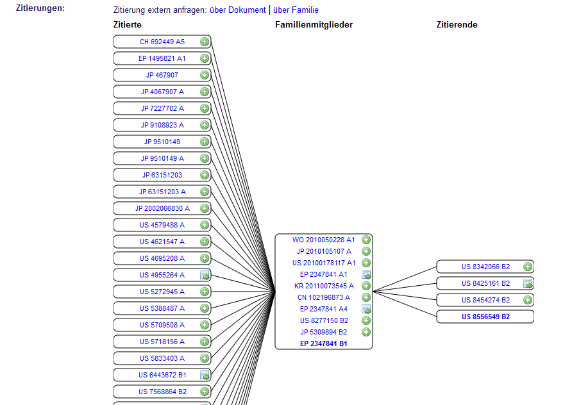The height and width of the screenshot is (405, 572).
Task: Expand US 20100178117 A1 plus icon
Action: (x=366, y=263)
